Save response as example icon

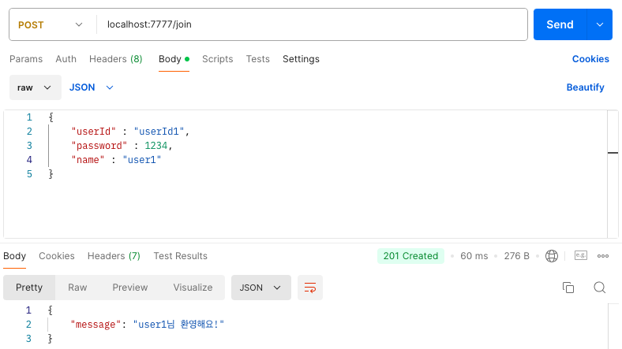tap(581, 255)
